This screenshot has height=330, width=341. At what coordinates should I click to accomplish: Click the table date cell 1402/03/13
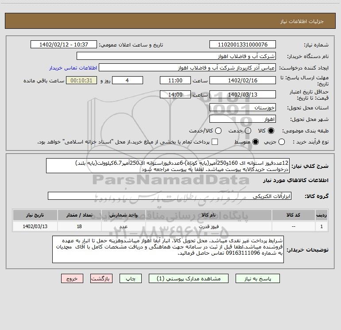click(x=35, y=226)
